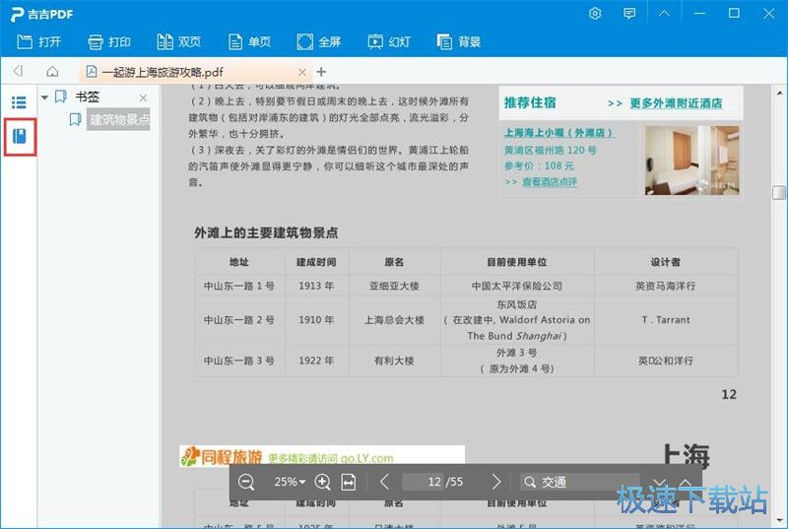Screen dimensions: 788x529
Task: Open the 更多外滩附近酒店 link
Action: (676, 103)
